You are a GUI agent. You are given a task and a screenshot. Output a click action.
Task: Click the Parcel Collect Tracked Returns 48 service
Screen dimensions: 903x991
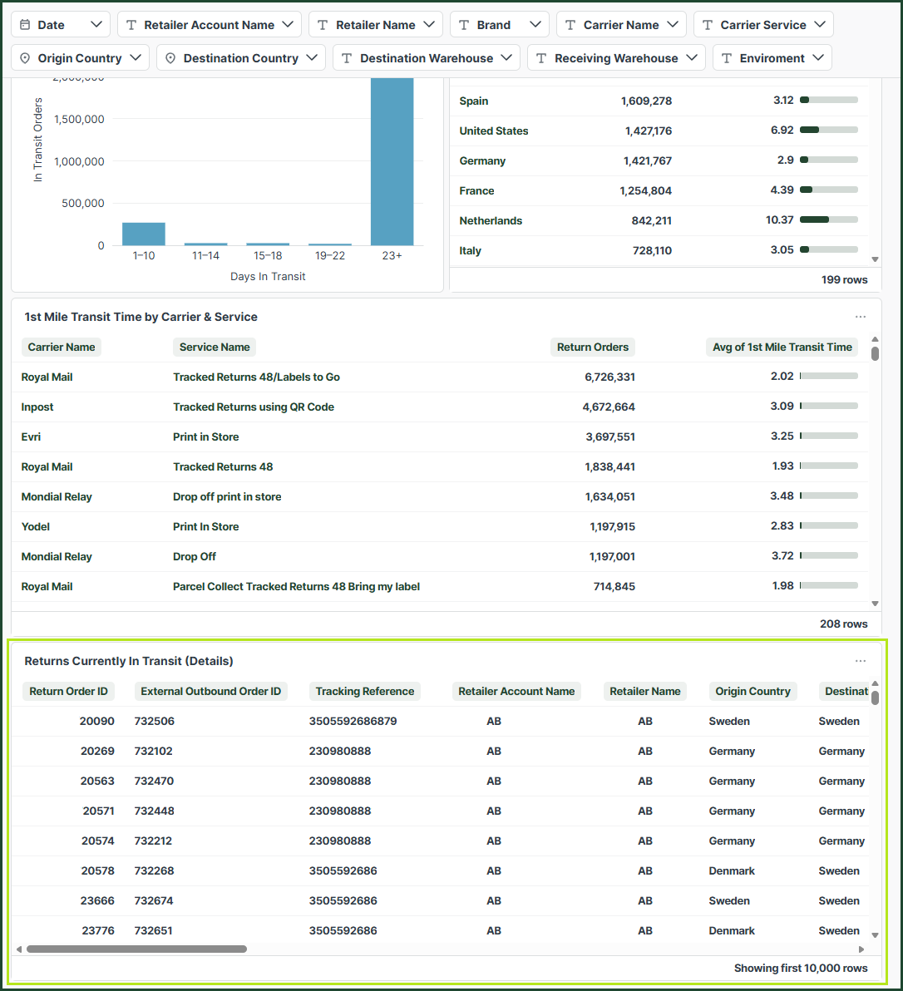[x=296, y=586]
